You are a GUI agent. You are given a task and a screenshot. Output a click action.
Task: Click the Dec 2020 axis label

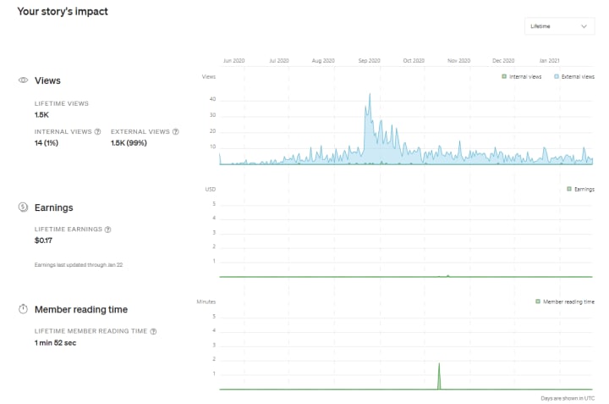pyautogui.click(x=503, y=61)
